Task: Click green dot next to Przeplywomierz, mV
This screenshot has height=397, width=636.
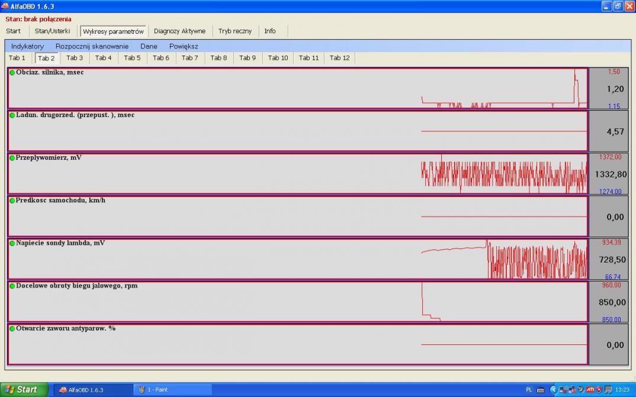Action: point(12,158)
